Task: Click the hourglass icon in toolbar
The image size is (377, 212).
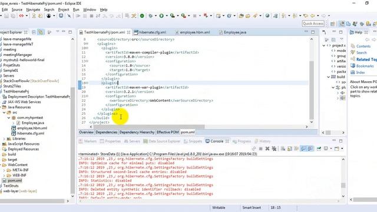Action: pyautogui.click(x=34, y=16)
